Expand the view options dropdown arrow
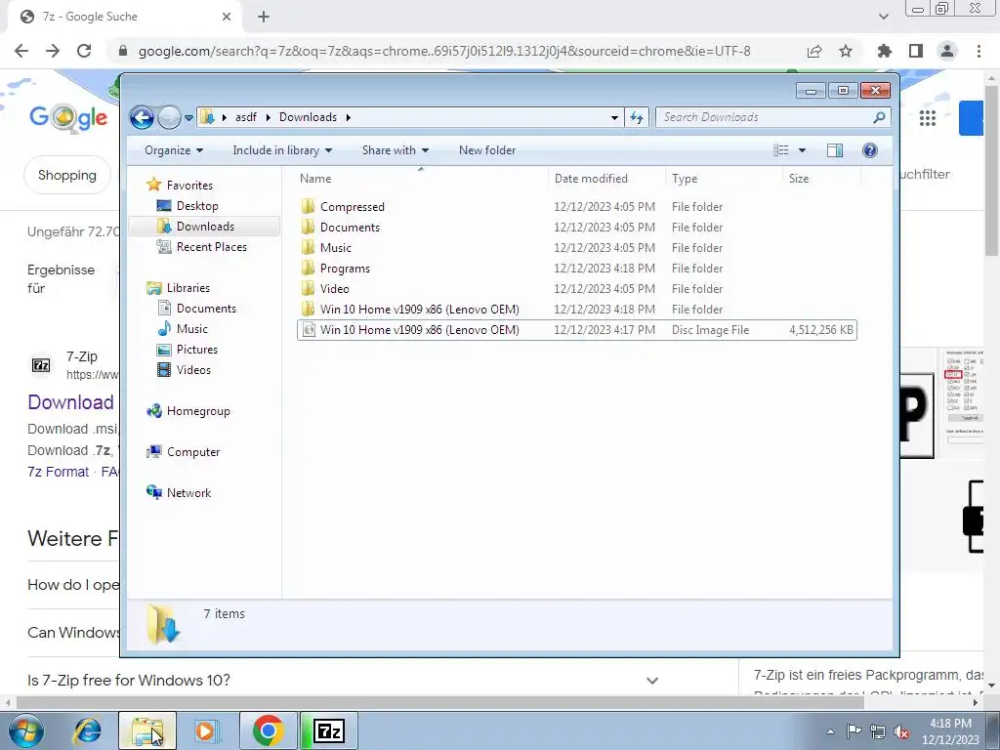Screen dimensions: 1000x750 pyautogui.click(x=803, y=150)
